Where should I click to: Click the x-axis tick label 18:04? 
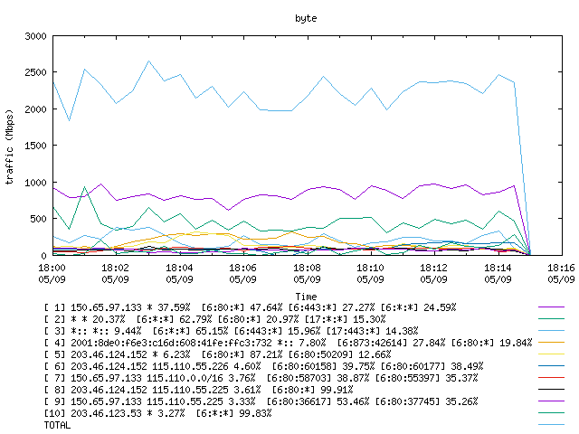click(x=179, y=268)
